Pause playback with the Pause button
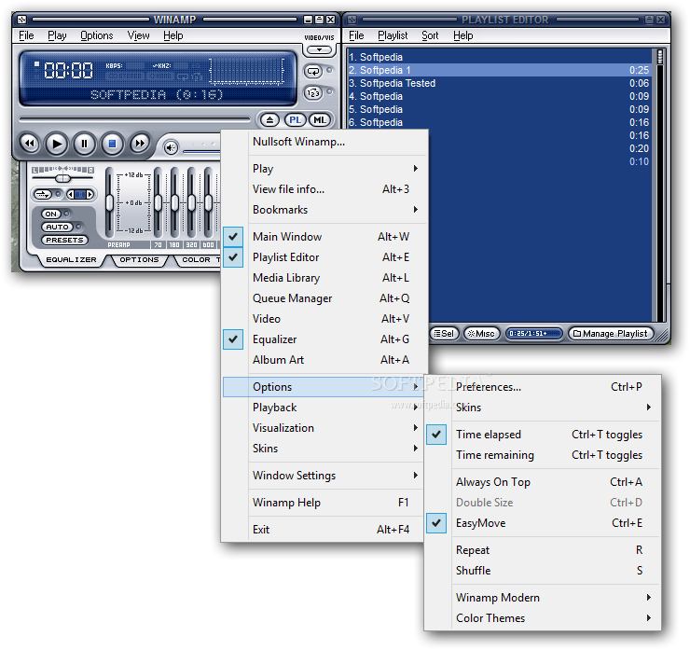690x650 pixels. click(85, 144)
